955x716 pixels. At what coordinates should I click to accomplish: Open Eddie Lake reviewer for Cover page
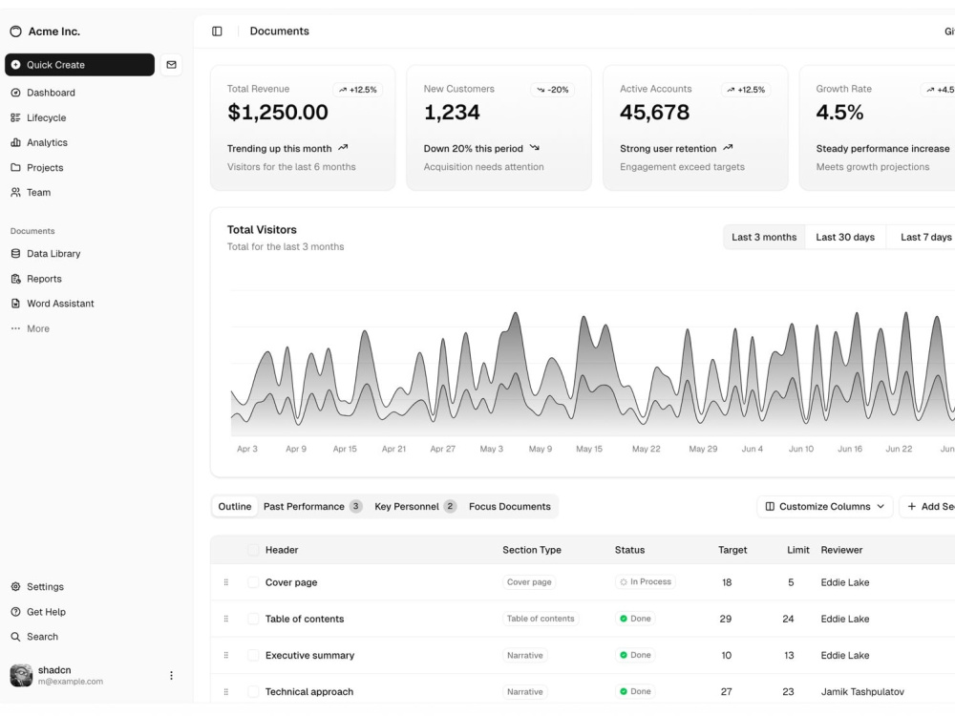(x=845, y=582)
